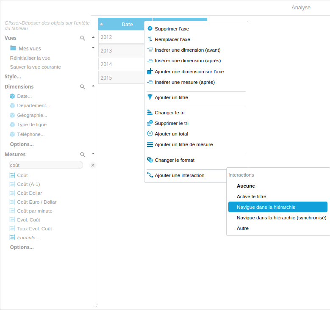This screenshot has height=310, width=330.
Task: Click the Date dimension cube icon
Action: pyautogui.click(x=12, y=96)
